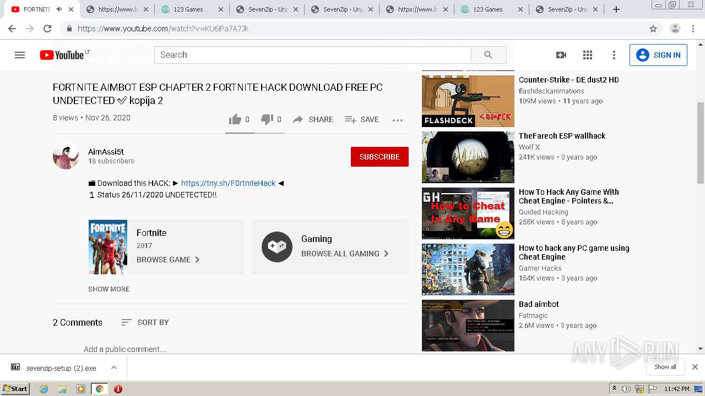The height and width of the screenshot is (396, 705).
Task: Close the FORTNITE YouTube tab
Action: (x=71, y=9)
